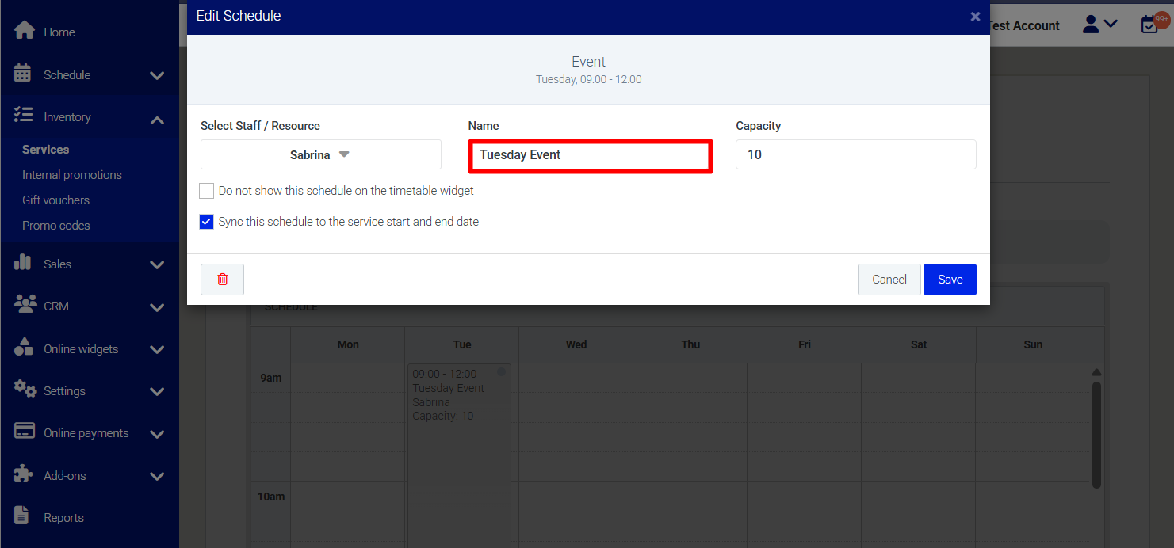Expand the Schedule menu chevron
Image resolution: width=1174 pixels, height=548 pixels.
157,75
